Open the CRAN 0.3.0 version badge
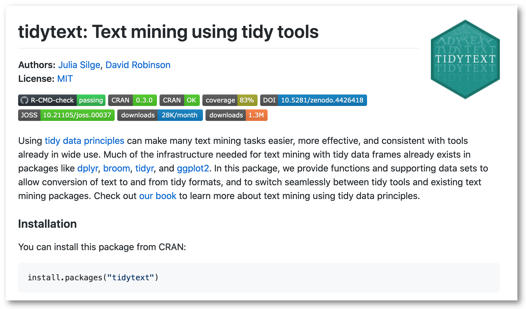 132,100
